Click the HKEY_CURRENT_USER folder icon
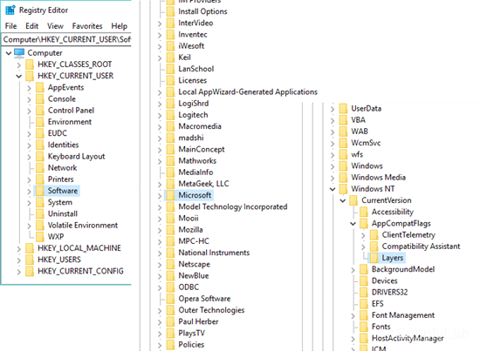Image resolution: width=480 pixels, height=351 pixels. coord(30,76)
